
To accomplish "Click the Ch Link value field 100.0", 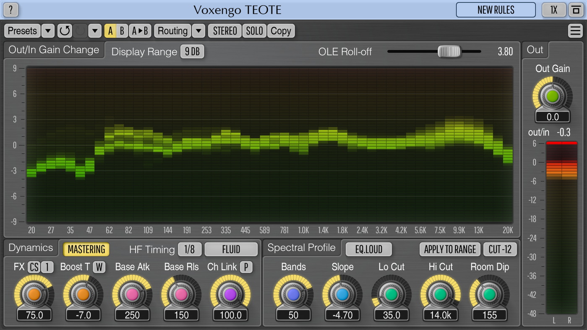I will pos(230,315).
